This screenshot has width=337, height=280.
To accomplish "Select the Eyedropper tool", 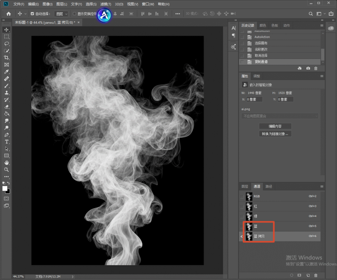I will (7, 72).
